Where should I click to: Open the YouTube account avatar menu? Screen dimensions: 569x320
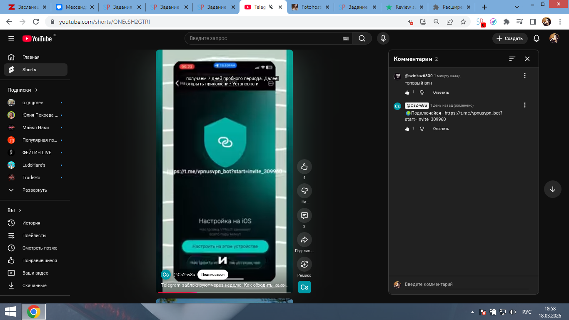pos(554,38)
